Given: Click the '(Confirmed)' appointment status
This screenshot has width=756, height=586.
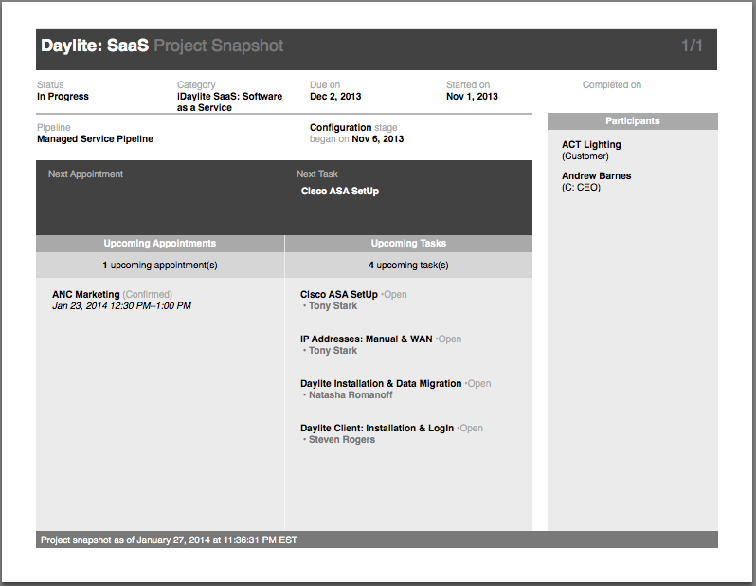Looking at the screenshot, I should [x=148, y=295].
